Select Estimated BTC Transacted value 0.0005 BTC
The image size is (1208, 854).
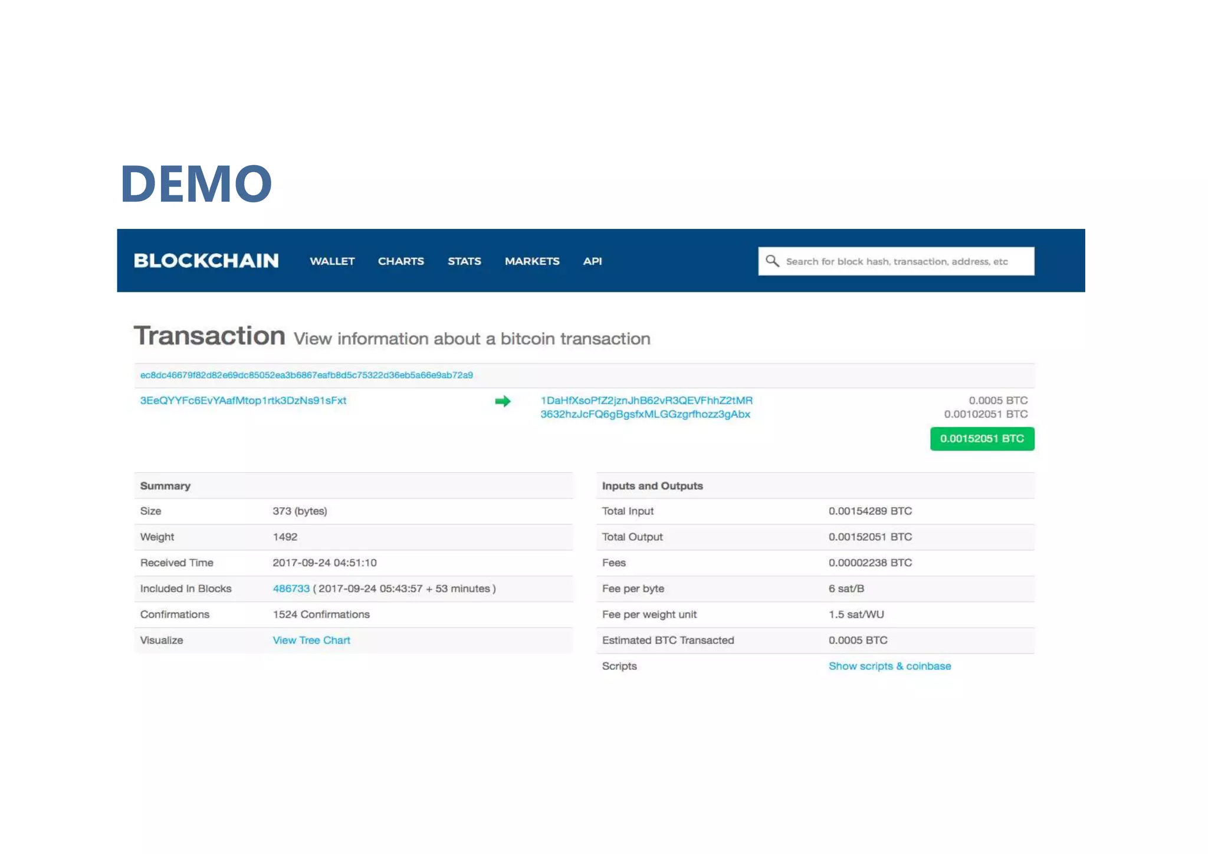(858, 640)
